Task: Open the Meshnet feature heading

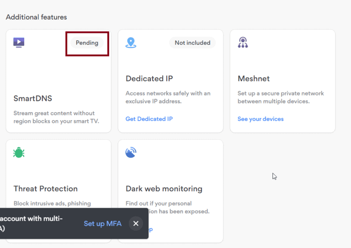Action: [x=254, y=79]
